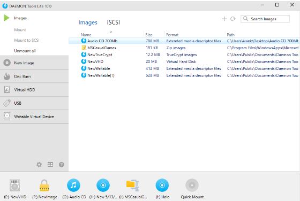
Task: Choose Mount to SCSI in the sidebar
Action: coord(27,40)
